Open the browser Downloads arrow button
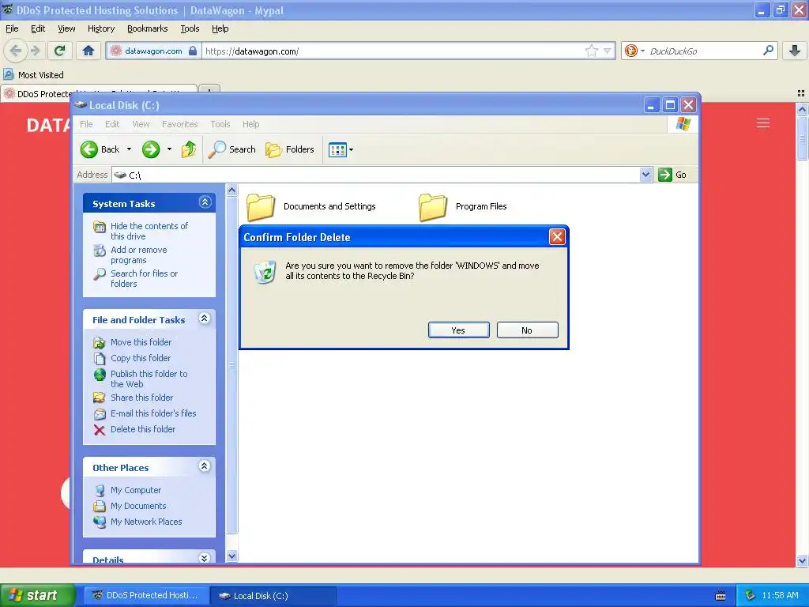This screenshot has width=809, height=607. coord(795,51)
